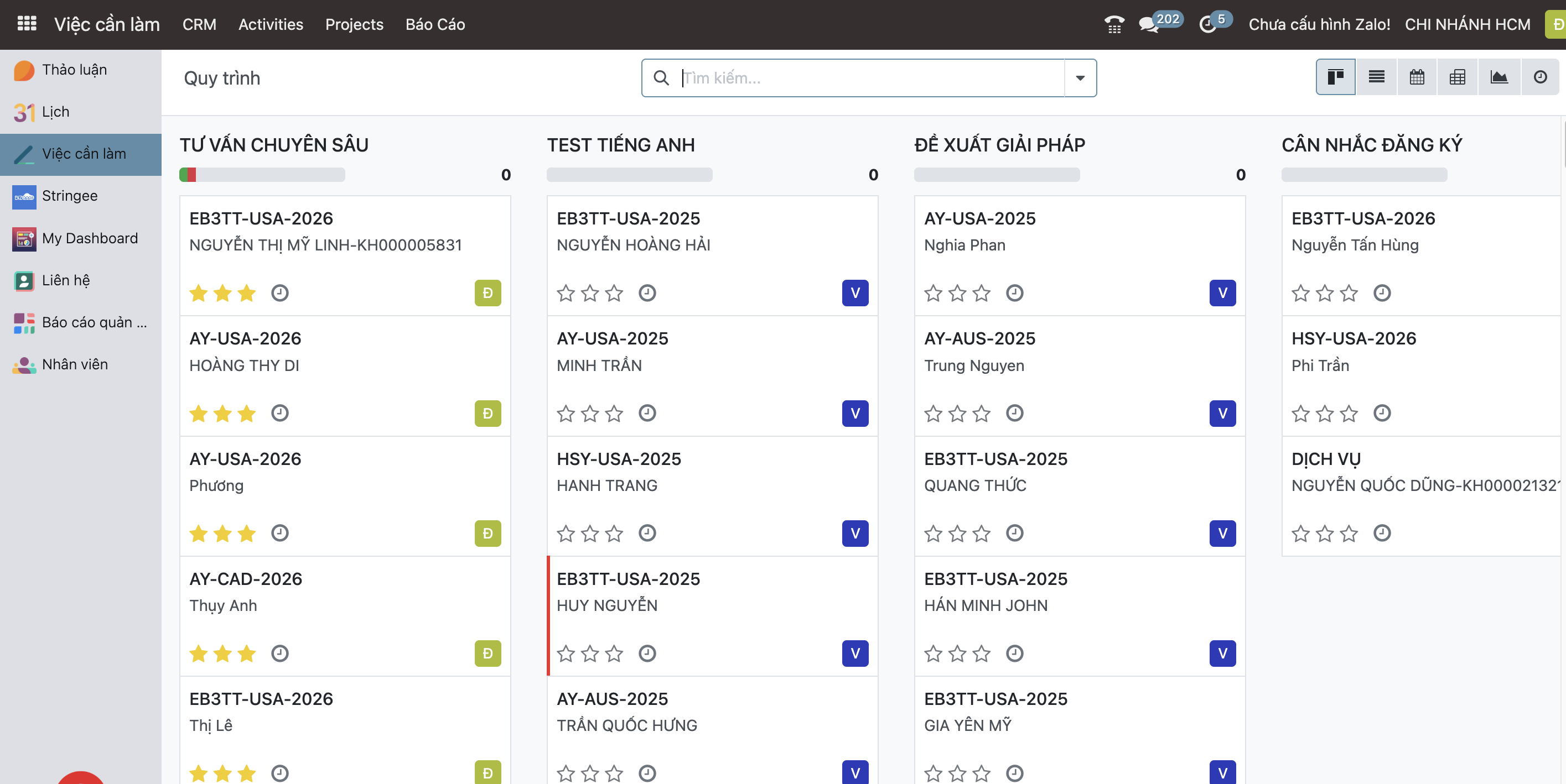
Task: Open My Dashboard in the sidebar
Action: click(x=81, y=238)
